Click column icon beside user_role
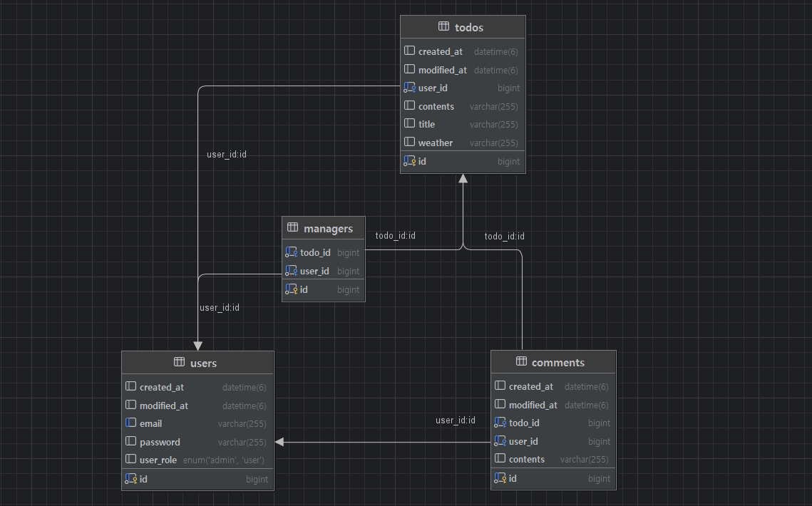This screenshot has width=812, height=506. [x=131, y=460]
